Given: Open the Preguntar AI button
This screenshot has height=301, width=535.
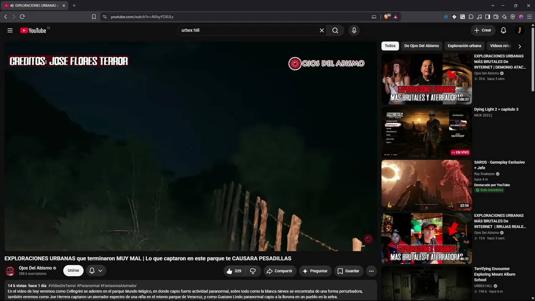Looking at the screenshot, I should point(315,271).
